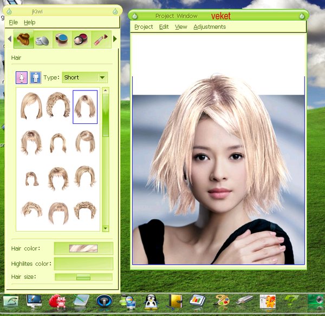
Task: Select the blue eyeshadow category icon
Action: [61, 40]
